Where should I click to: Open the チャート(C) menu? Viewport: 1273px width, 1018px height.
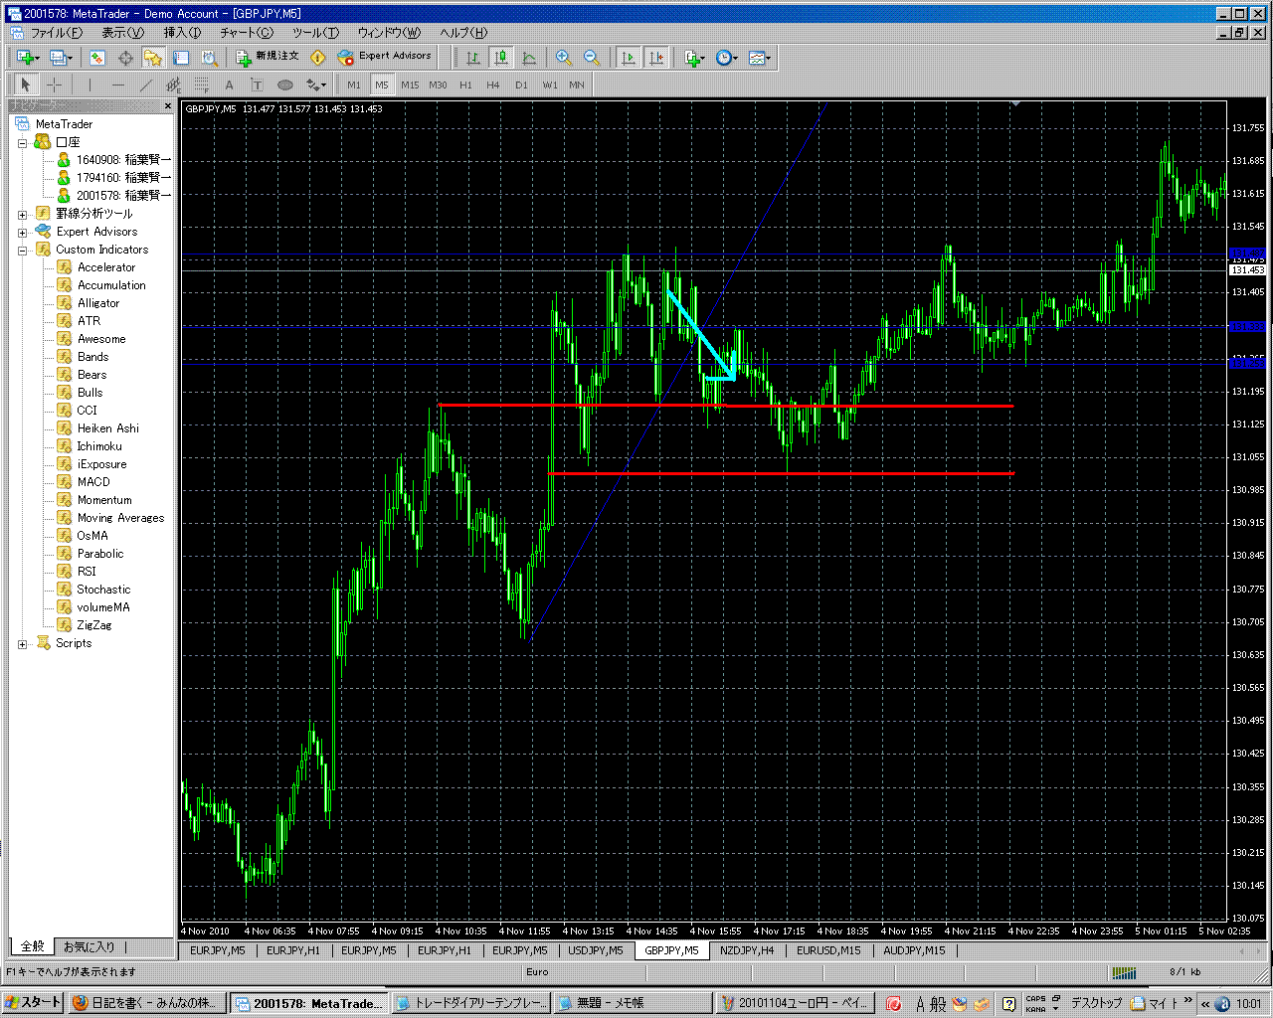click(246, 33)
